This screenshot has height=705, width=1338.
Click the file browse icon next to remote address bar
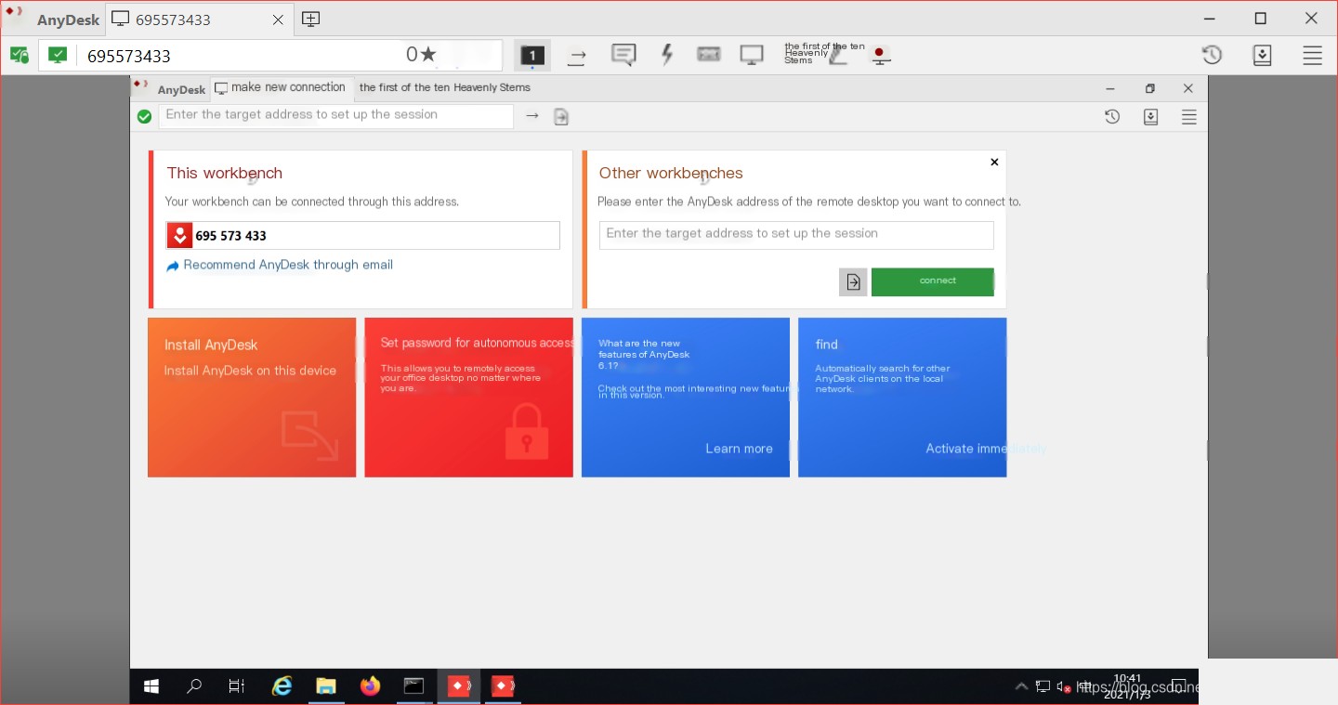[x=561, y=116]
